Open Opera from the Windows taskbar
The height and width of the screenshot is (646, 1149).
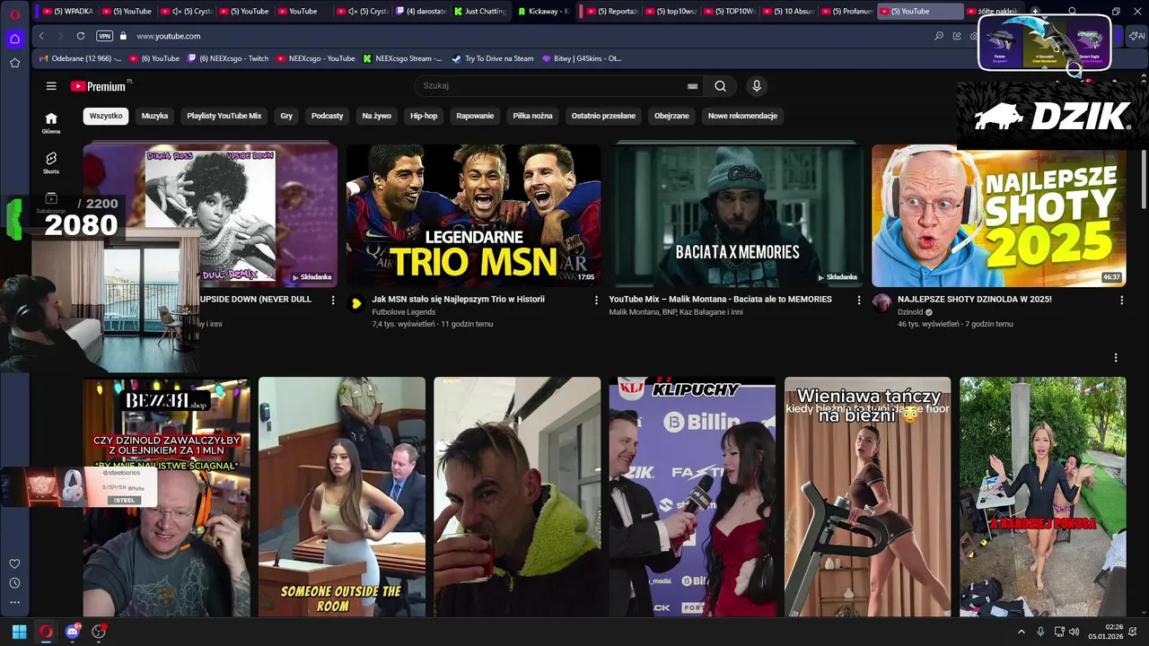(x=46, y=632)
